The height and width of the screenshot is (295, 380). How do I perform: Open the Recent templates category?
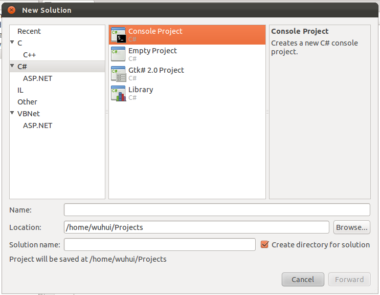tap(29, 31)
